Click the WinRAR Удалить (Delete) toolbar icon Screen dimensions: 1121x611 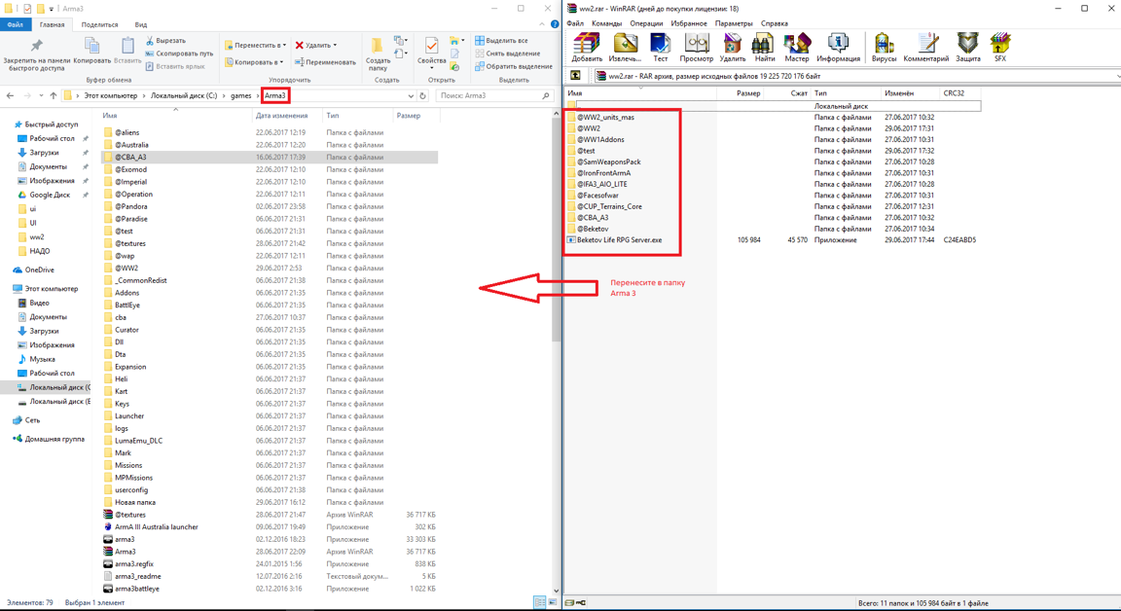coord(732,47)
